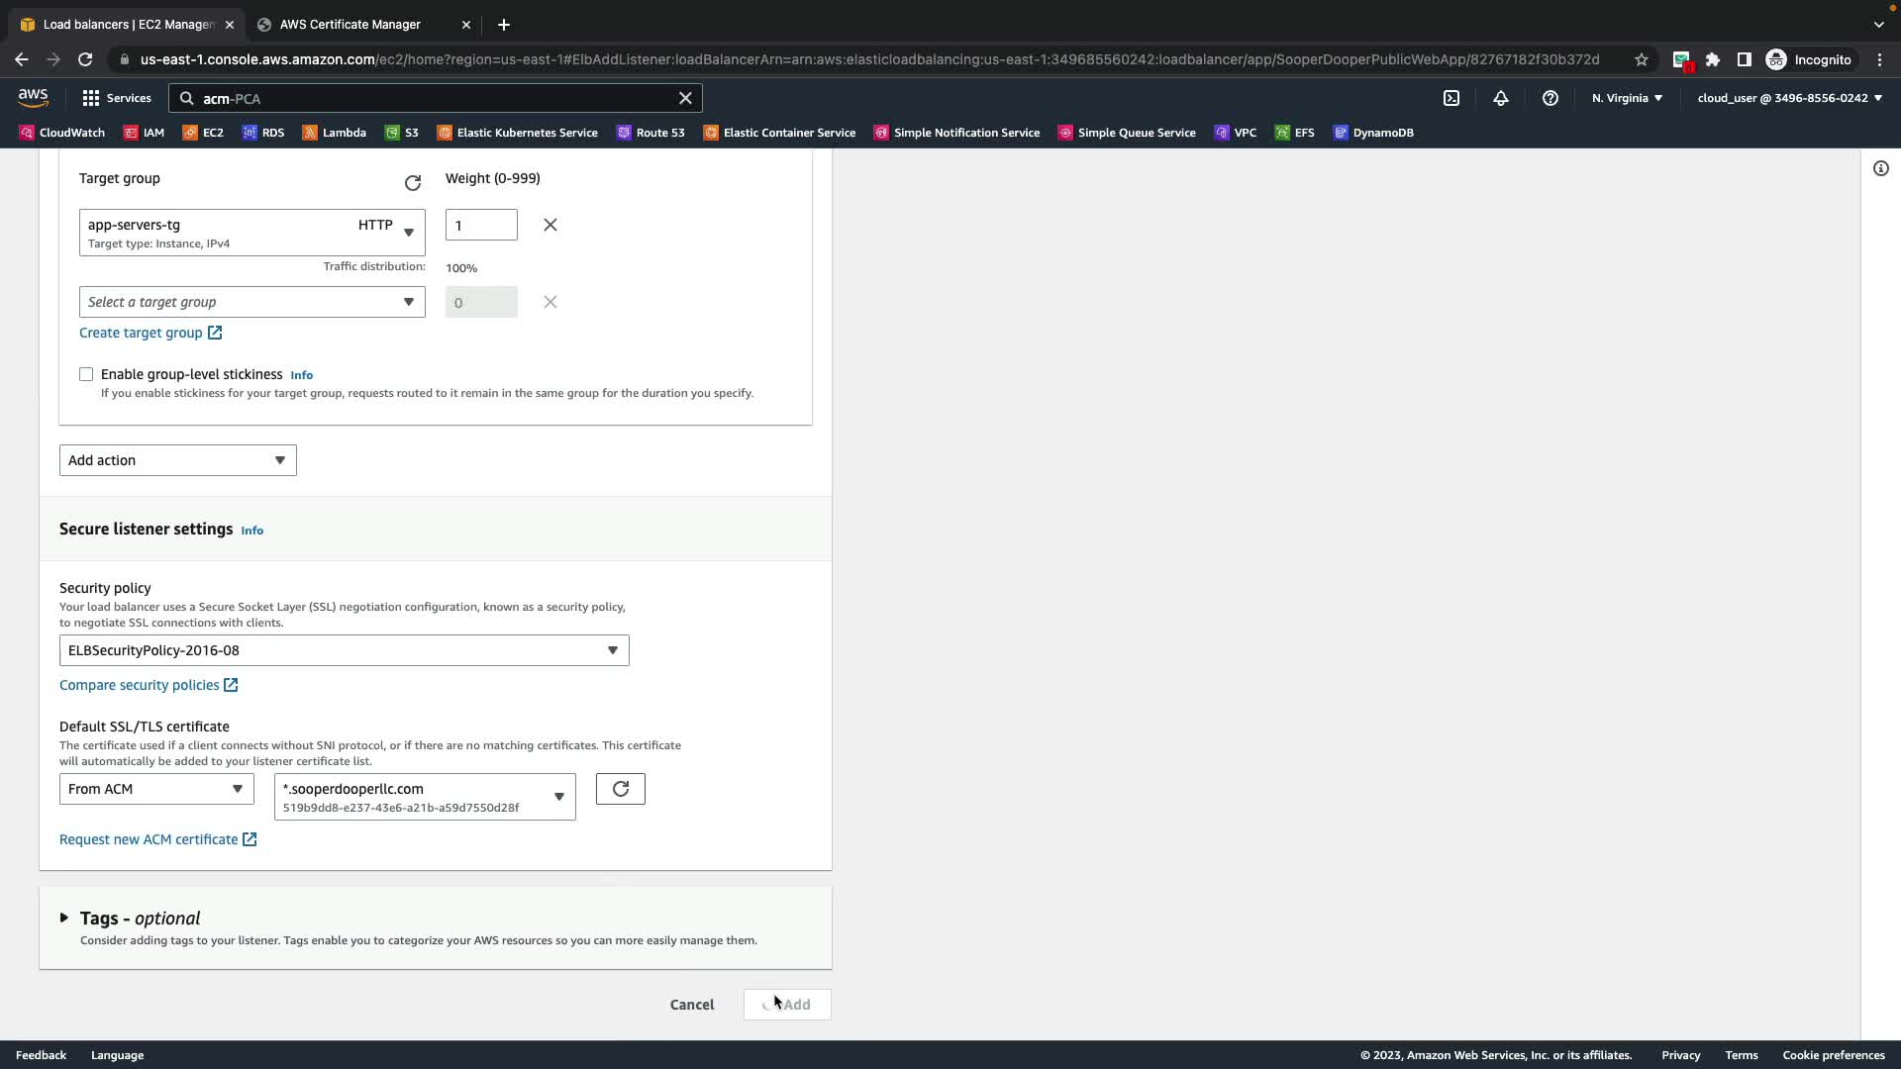The height and width of the screenshot is (1069, 1901).
Task: Open the S3 bookmark shortcut
Action: [x=402, y=133]
